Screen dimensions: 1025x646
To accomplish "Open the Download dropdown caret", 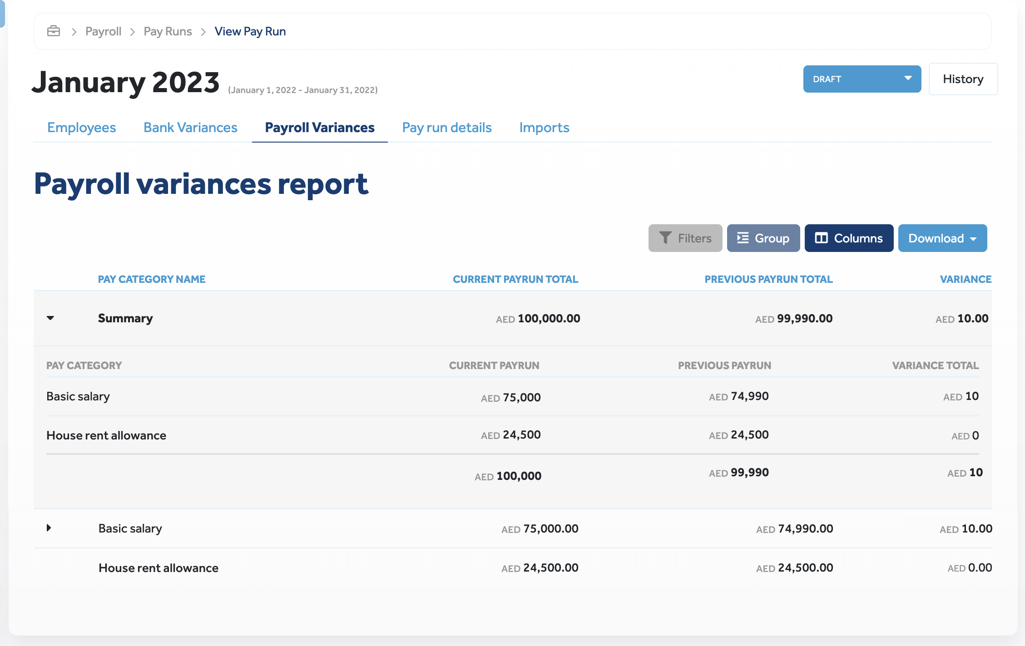I will (973, 239).
